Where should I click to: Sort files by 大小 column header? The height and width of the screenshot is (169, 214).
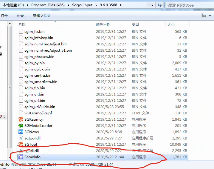coord(171,24)
